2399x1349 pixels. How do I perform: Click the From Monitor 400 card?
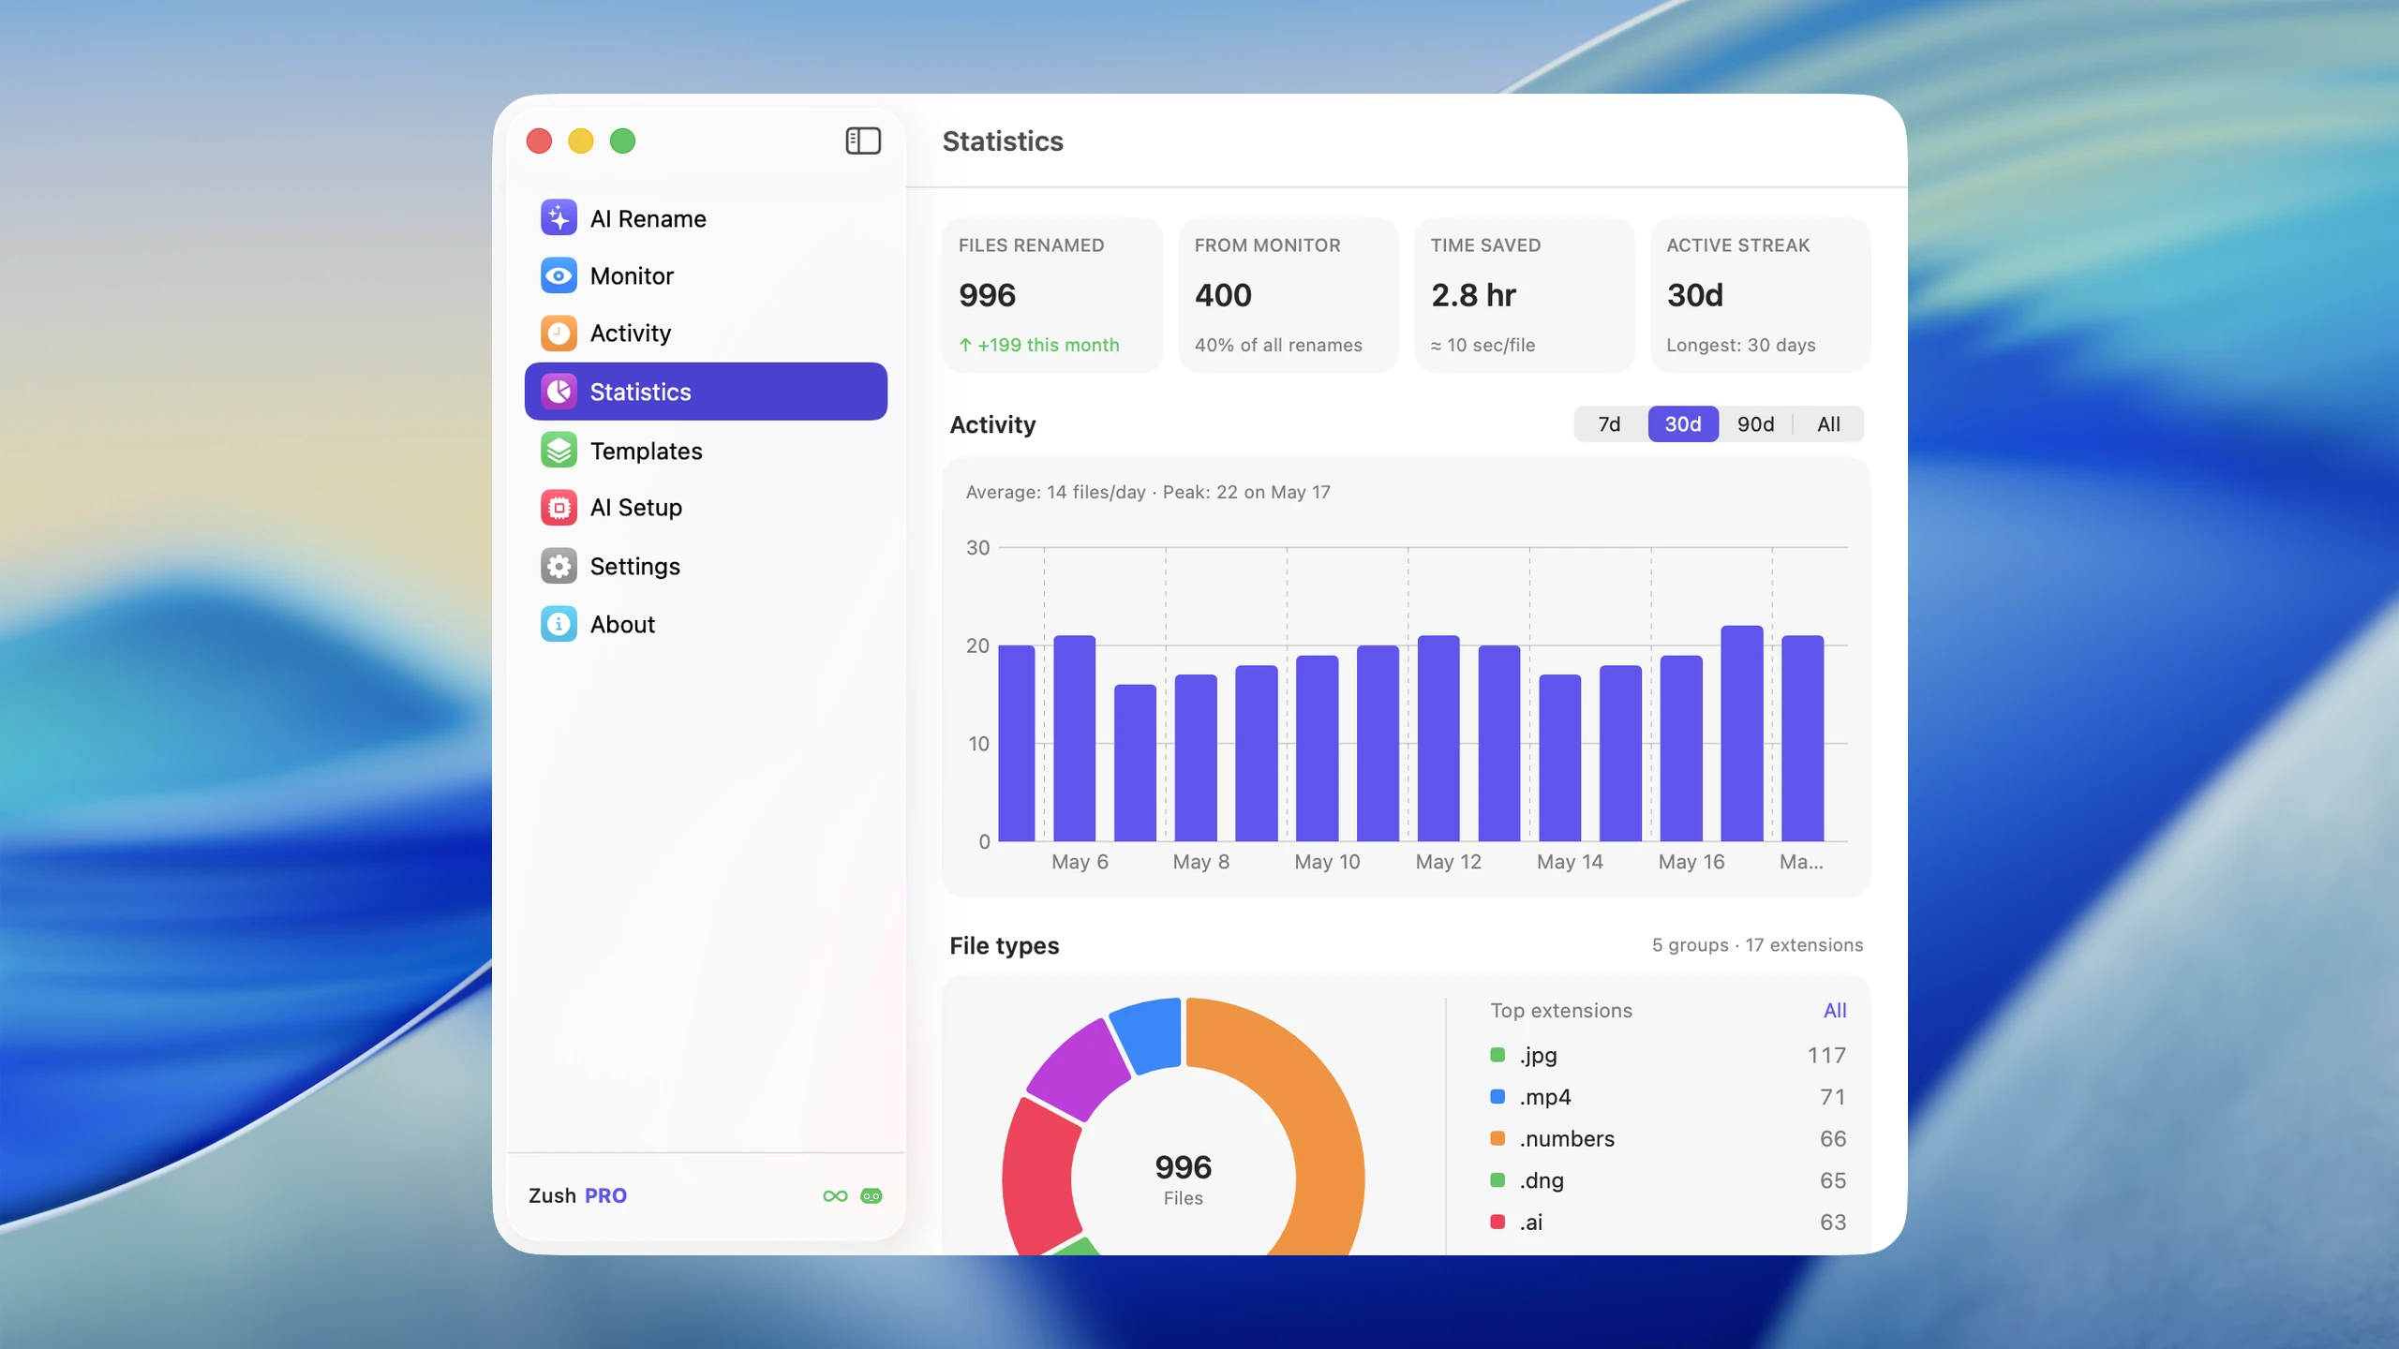[1289, 295]
